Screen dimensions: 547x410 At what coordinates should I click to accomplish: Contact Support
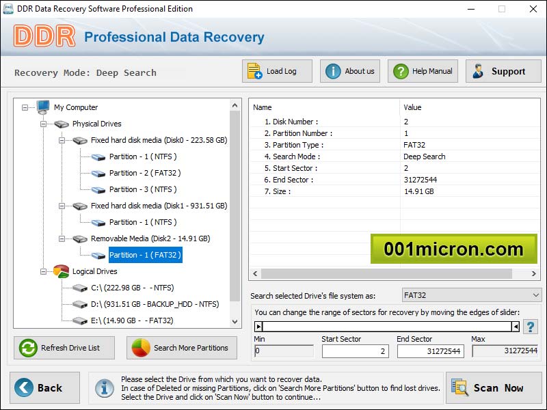[x=503, y=71]
